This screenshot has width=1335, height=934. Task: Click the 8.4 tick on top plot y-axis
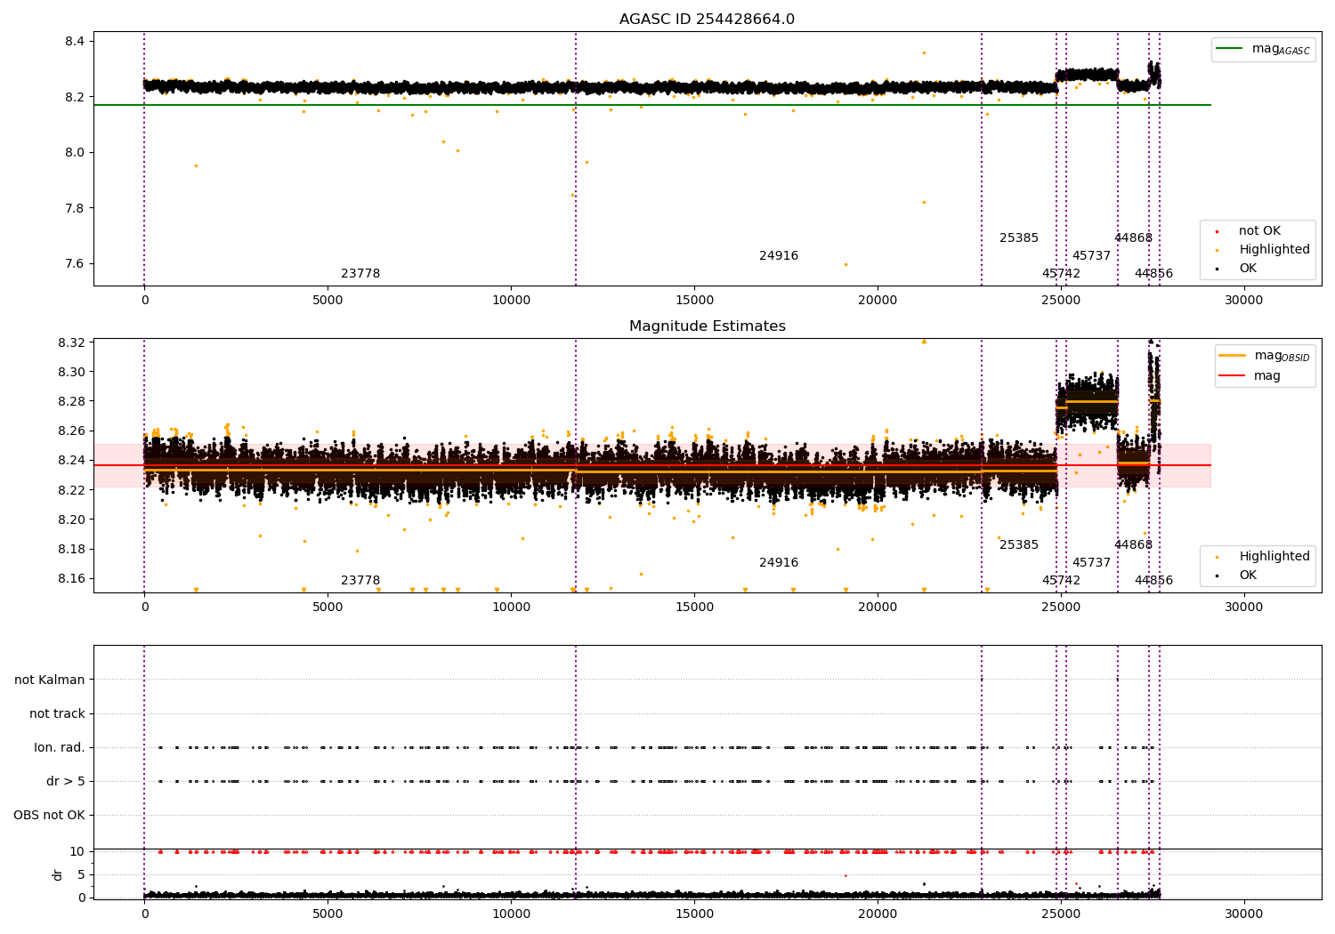click(75, 41)
